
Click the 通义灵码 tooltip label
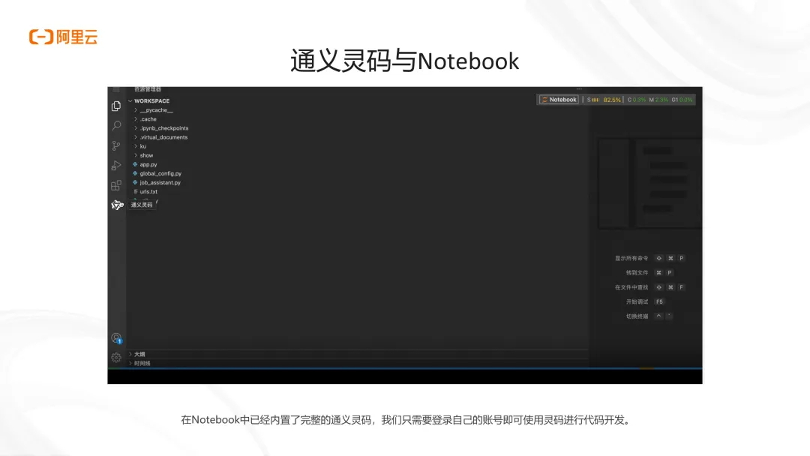point(142,205)
